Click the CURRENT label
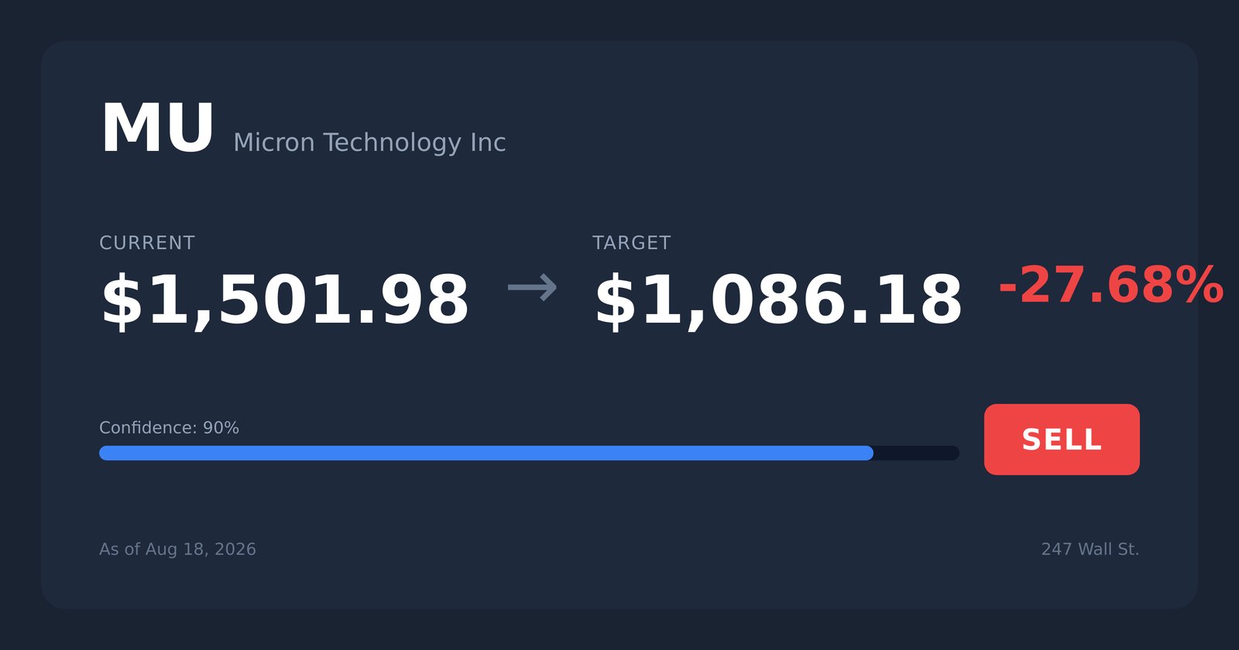1239x650 pixels. coord(147,243)
